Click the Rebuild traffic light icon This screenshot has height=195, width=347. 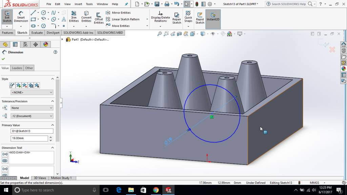pyautogui.click(x=197, y=4)
